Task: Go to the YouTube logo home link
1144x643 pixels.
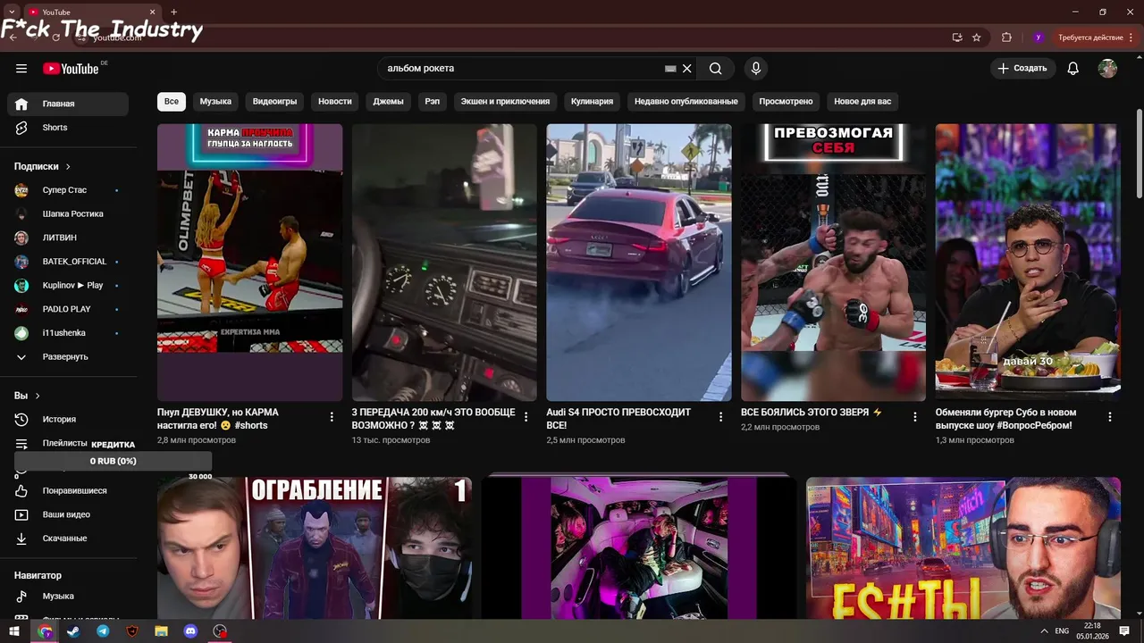Action: [71, 69]
